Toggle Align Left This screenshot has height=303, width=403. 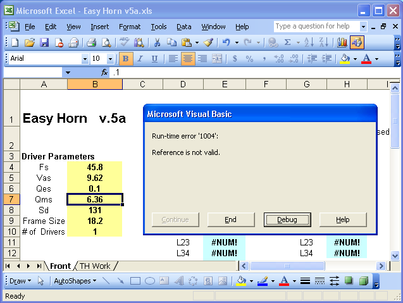(173, 59)
